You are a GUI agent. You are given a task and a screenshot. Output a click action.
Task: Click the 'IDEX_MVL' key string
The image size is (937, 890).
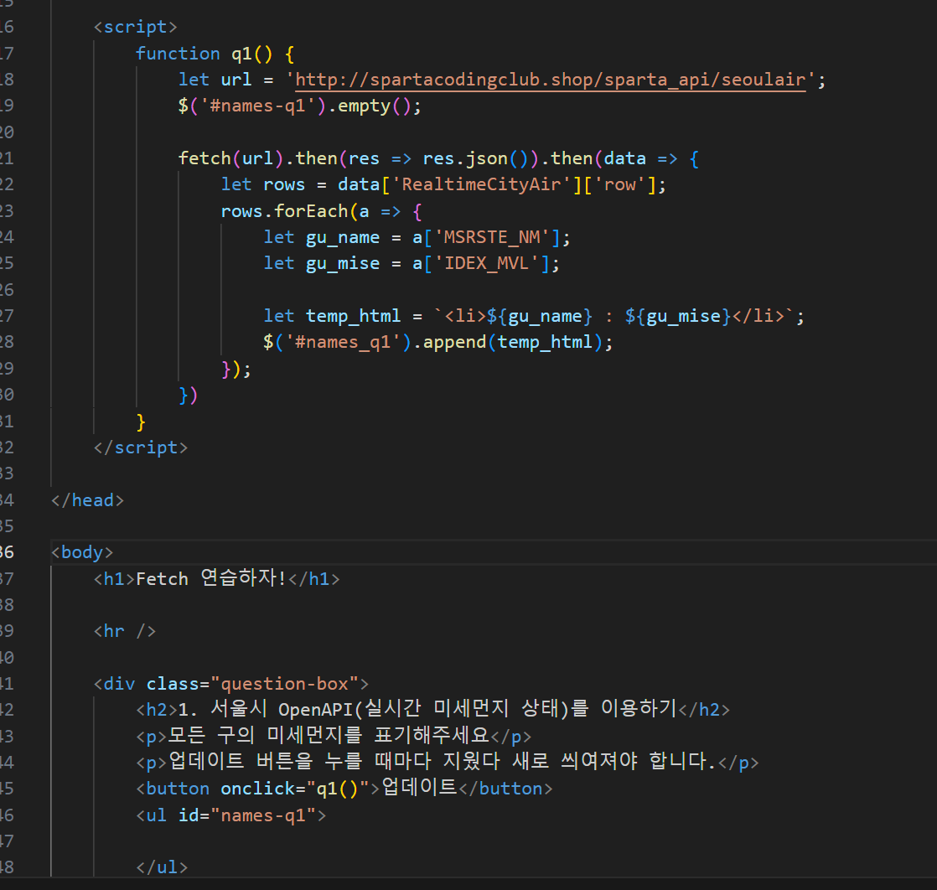point(486,264)
